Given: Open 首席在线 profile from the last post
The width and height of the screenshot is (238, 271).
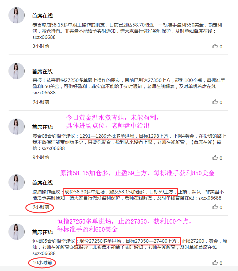Looking at the screenshot, I should point(42,232).
